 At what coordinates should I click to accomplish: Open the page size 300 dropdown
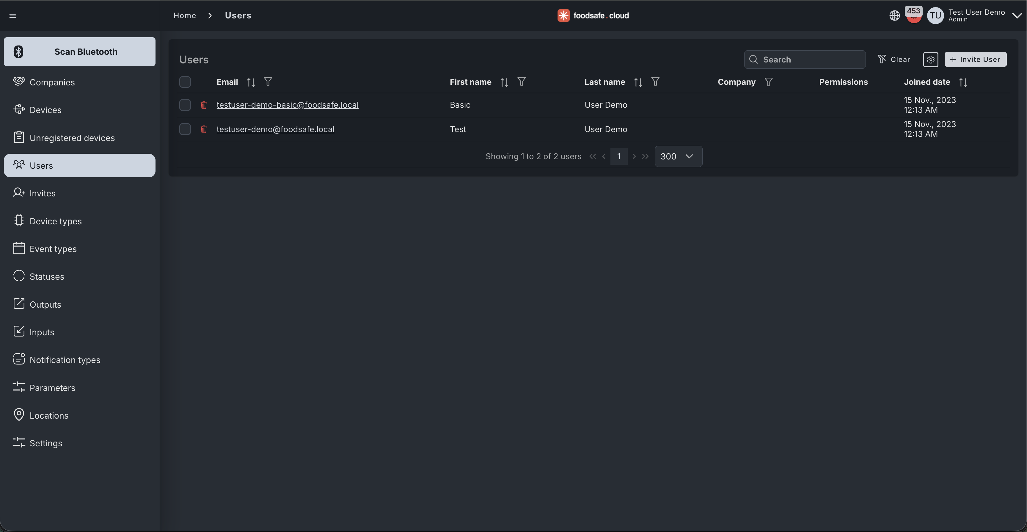click(678, 156)
